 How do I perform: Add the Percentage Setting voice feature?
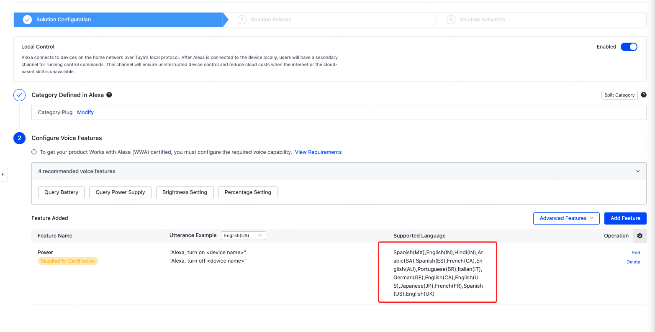click(x=248, y=192)
